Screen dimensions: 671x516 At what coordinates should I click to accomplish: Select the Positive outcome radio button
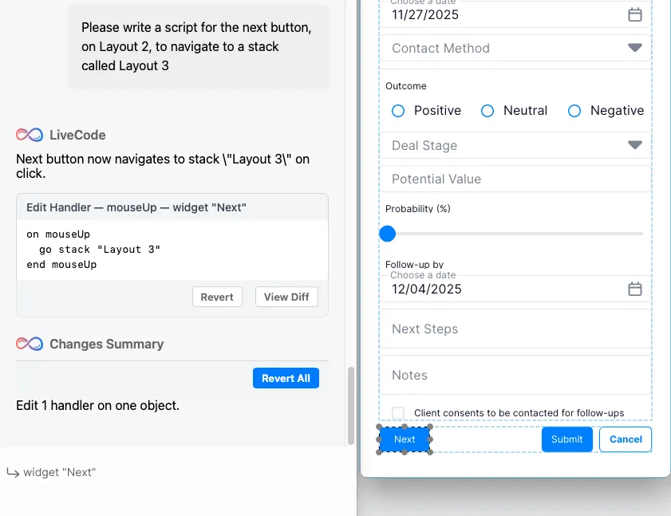(397, 111)
